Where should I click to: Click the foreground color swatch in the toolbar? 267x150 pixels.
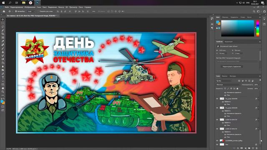pyautogui.click(x=2, y=102)
